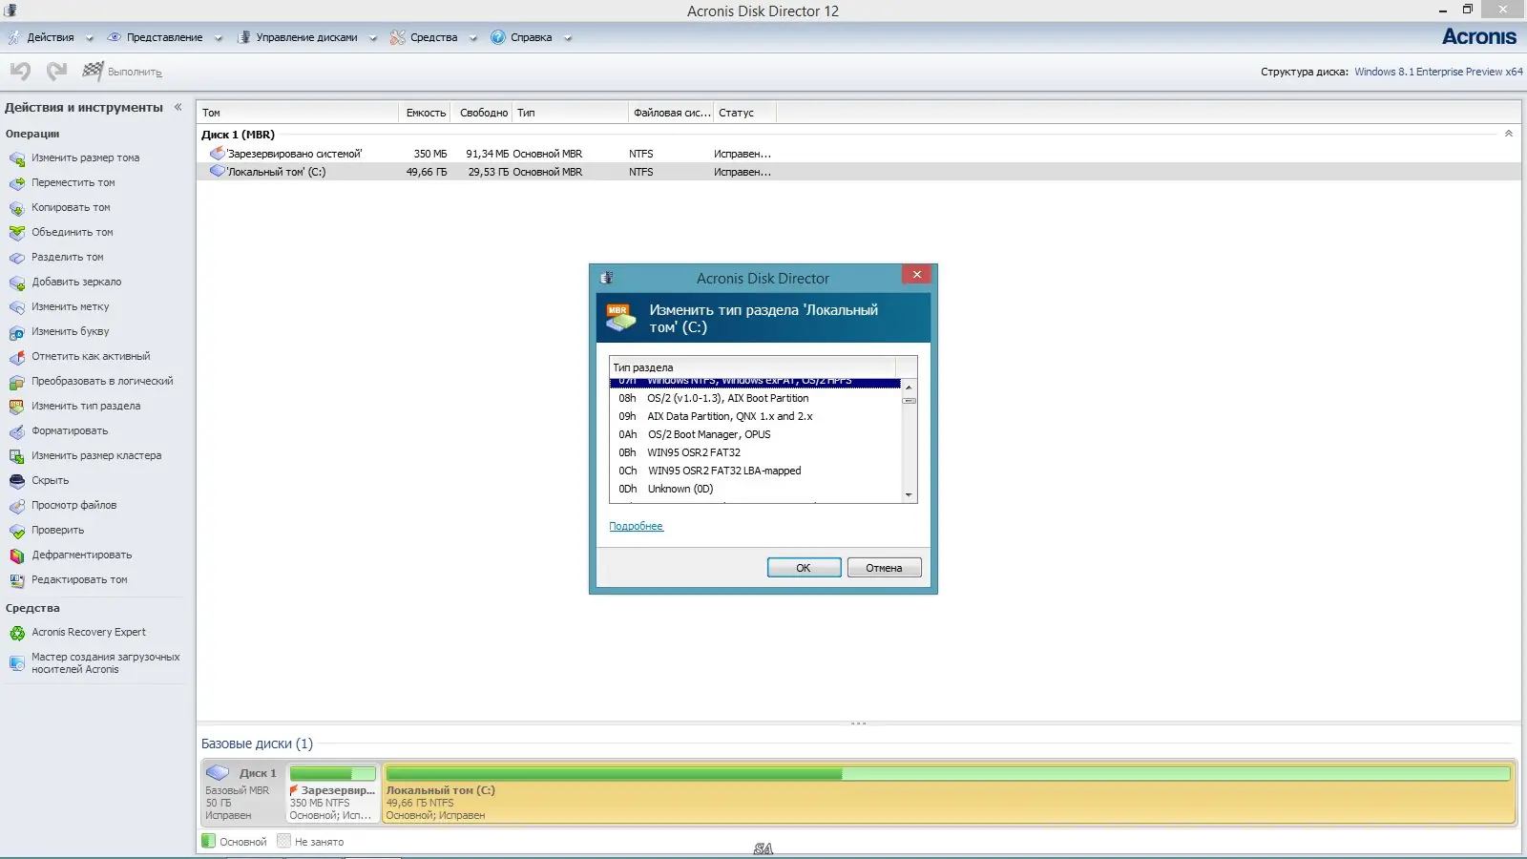Select WIN95 OSR2 FAT32 partition type
Image resolution: width=1527 pixels, height=859 pixels.
pos(694,452)
